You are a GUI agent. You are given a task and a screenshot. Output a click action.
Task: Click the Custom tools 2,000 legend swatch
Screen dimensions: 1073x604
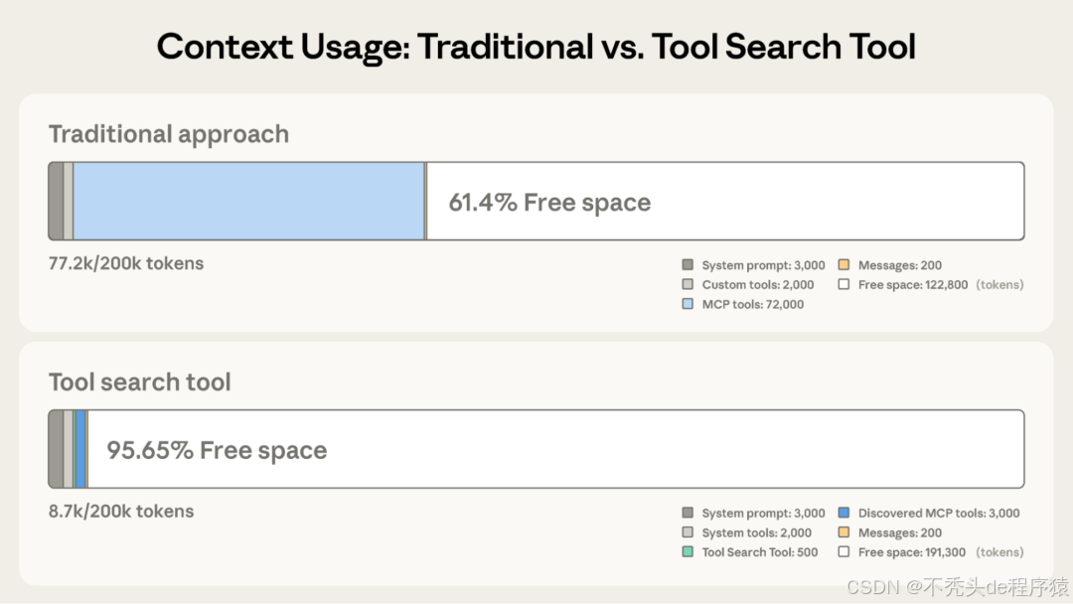point(688,284)
